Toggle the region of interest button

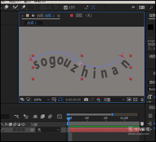pos(129,99)
